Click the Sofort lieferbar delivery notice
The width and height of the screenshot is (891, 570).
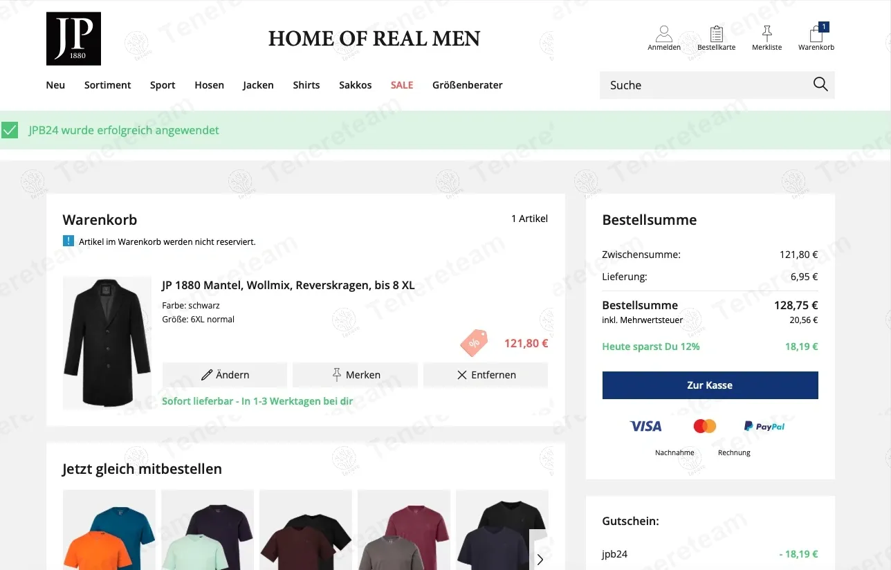coord(258,401)
